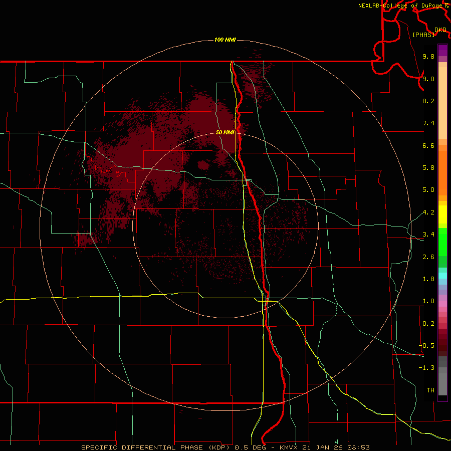This screenshot has width=451, height=451.
Task: Click the [PHAS] label
Action: tap(423, 35)
